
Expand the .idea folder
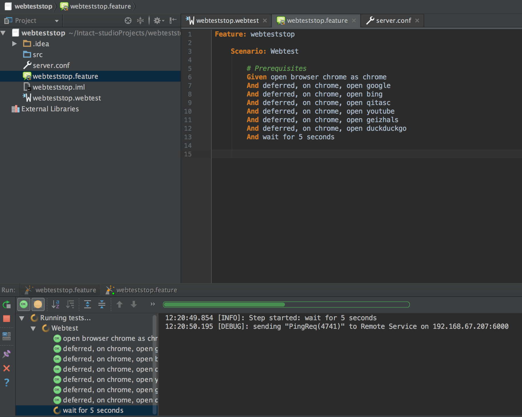(14, 44)
